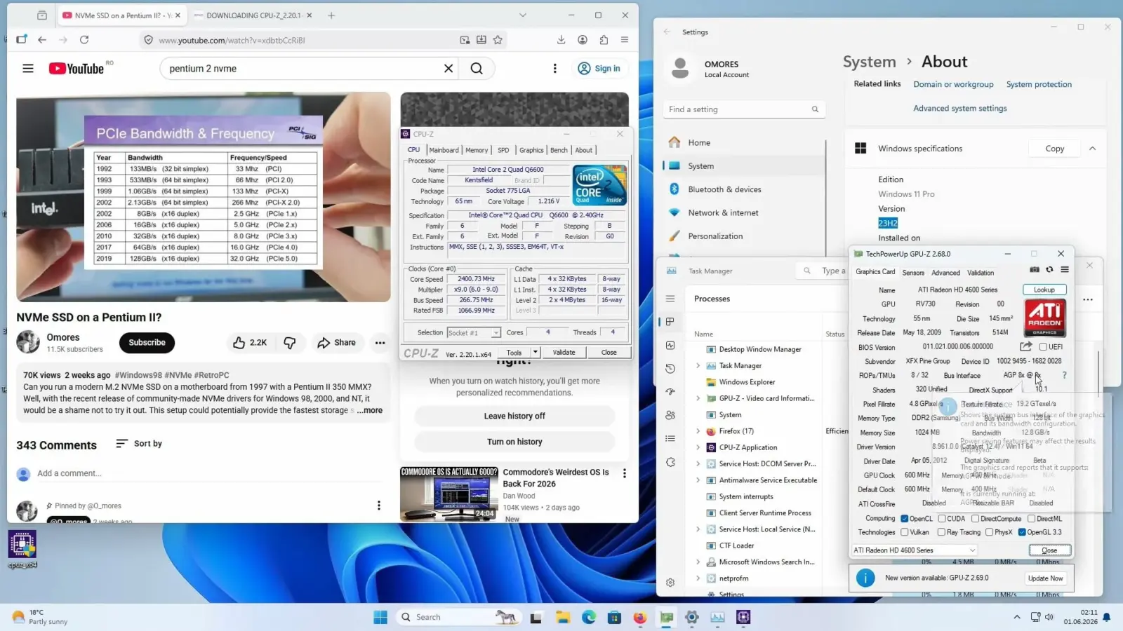Viewport: 1123px width, 631px height.
Task: Open the CPU-Z Socket #1 selection dropdown
Action: 474,333
